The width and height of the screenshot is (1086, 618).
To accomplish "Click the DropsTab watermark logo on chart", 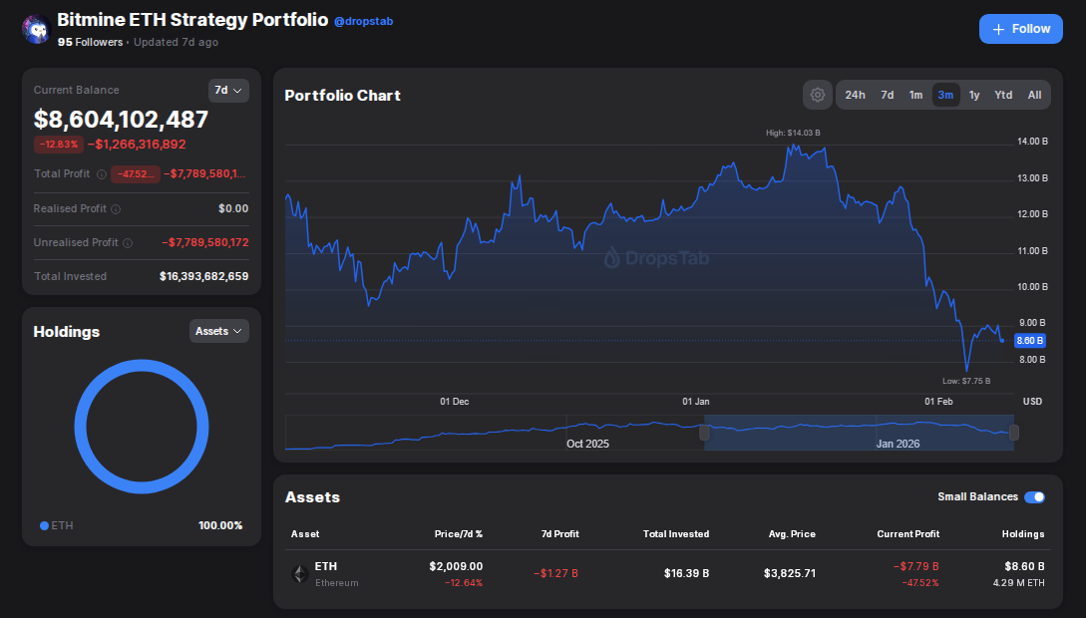I will point(613,258).
